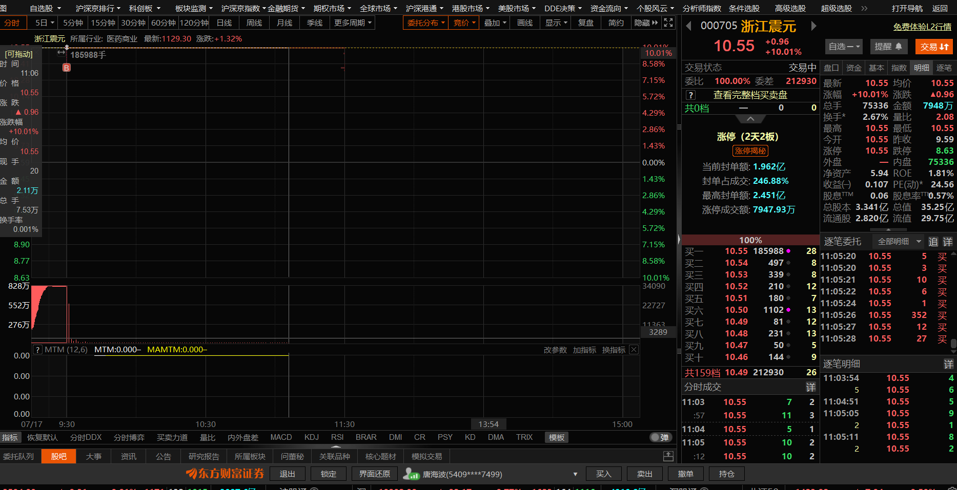
Task: Click the 查看完整档买卖盘 link
Action: [750, 95]
